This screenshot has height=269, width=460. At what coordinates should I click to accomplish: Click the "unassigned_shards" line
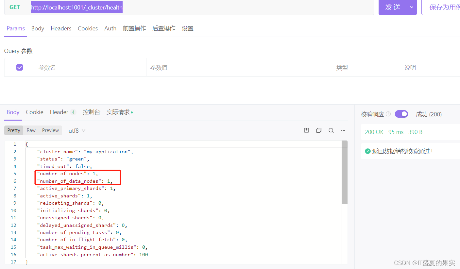70,218
